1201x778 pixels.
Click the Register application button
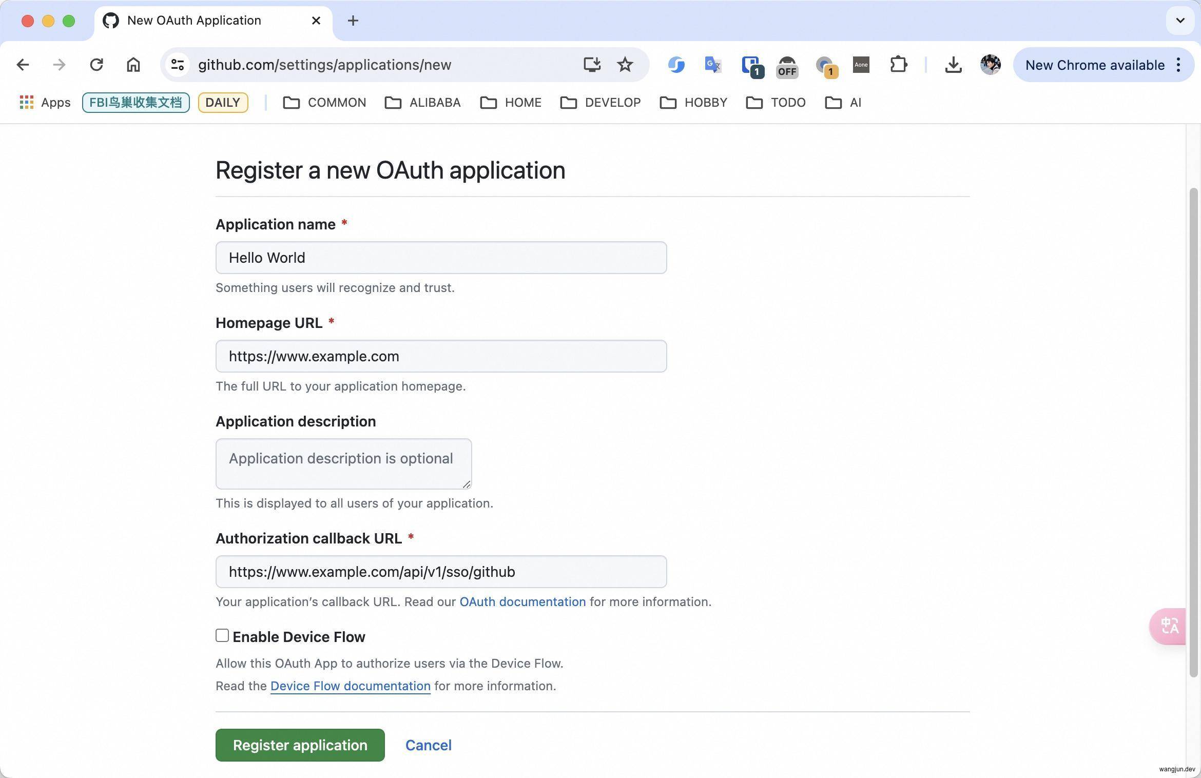[x=300, y=745]
